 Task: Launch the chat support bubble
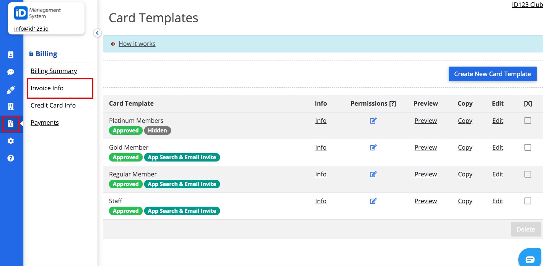[530, 257]
